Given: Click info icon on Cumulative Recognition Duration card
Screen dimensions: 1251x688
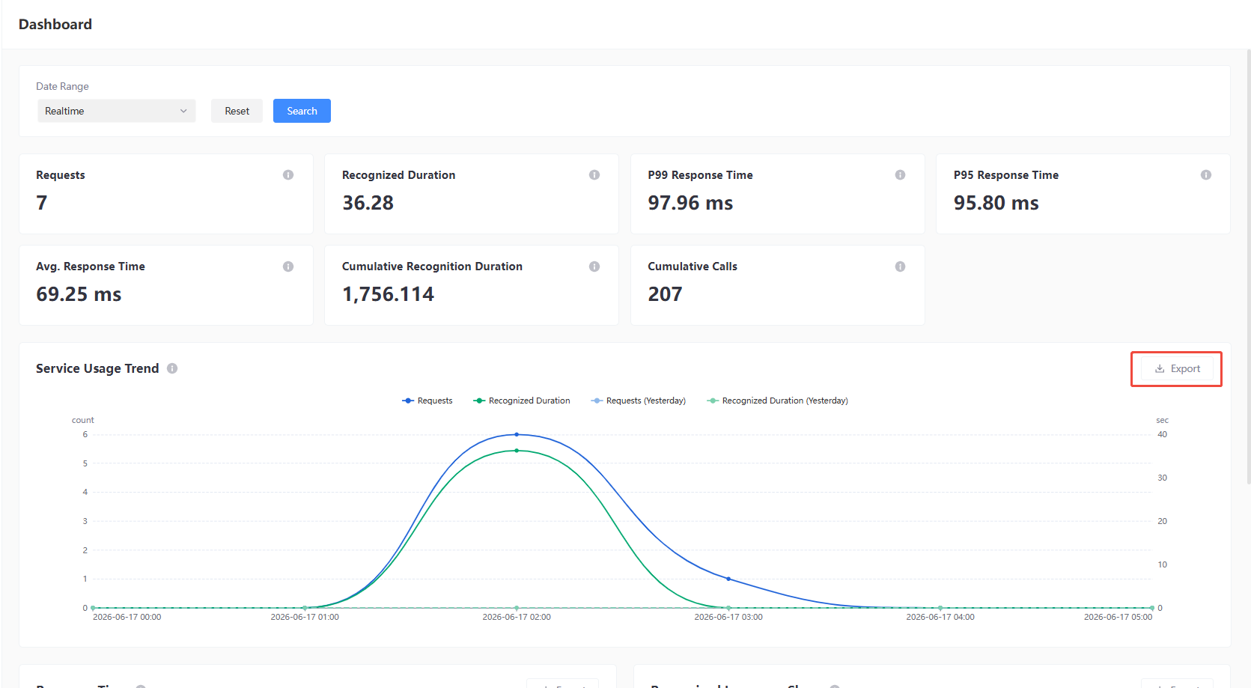Looking at the screenshot, I should 594,267.
